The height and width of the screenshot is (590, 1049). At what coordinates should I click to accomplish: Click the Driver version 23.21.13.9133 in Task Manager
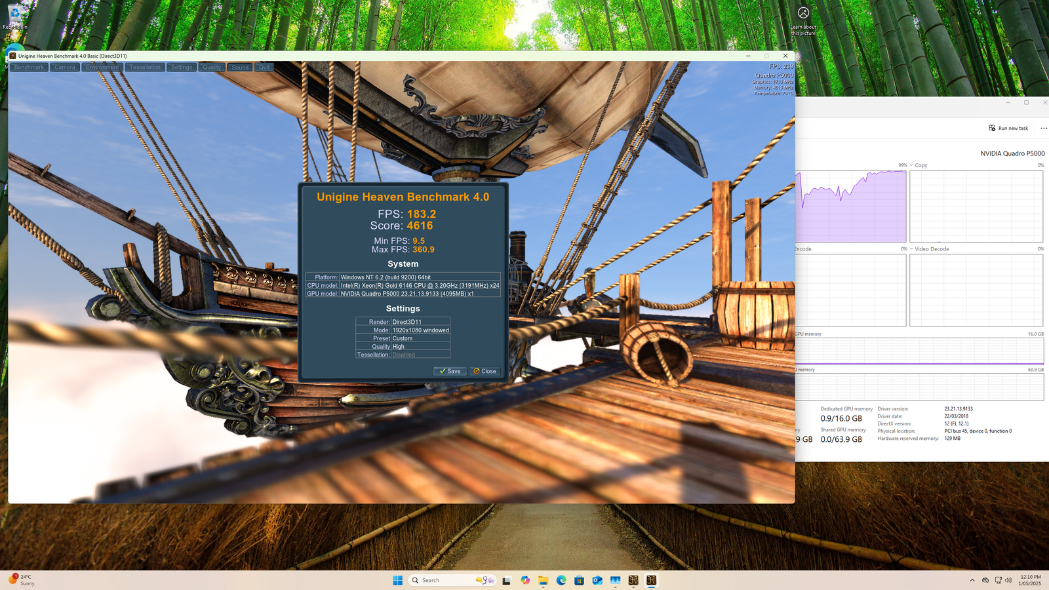959,409
